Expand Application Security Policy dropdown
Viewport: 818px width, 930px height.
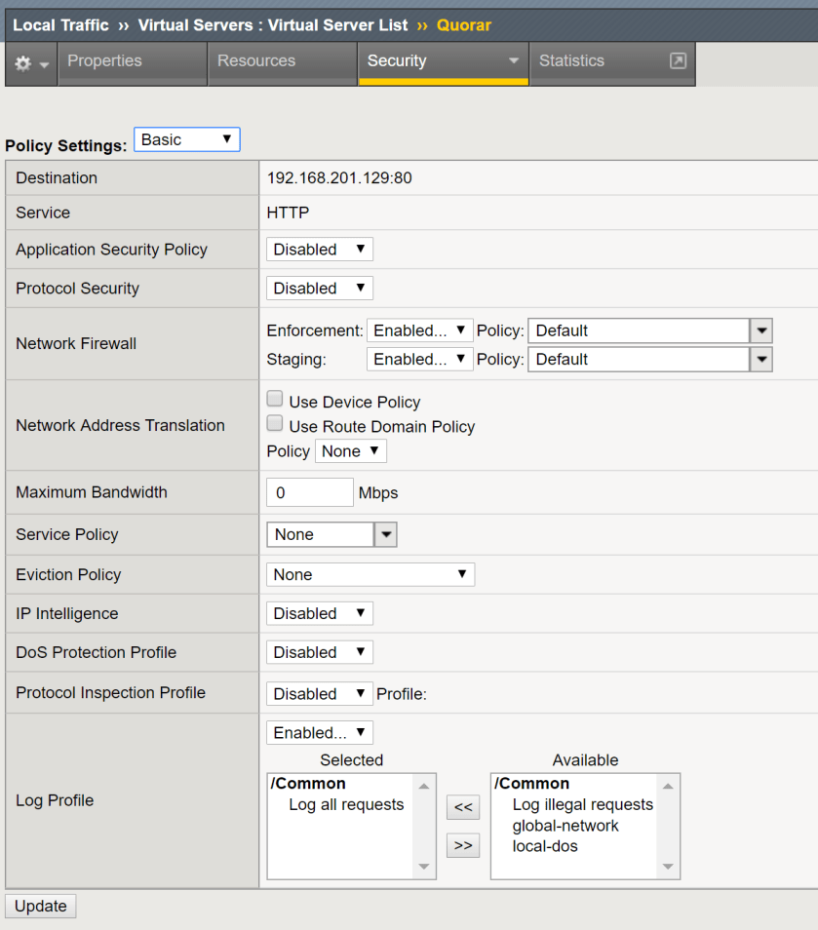(x=319, y=250)
